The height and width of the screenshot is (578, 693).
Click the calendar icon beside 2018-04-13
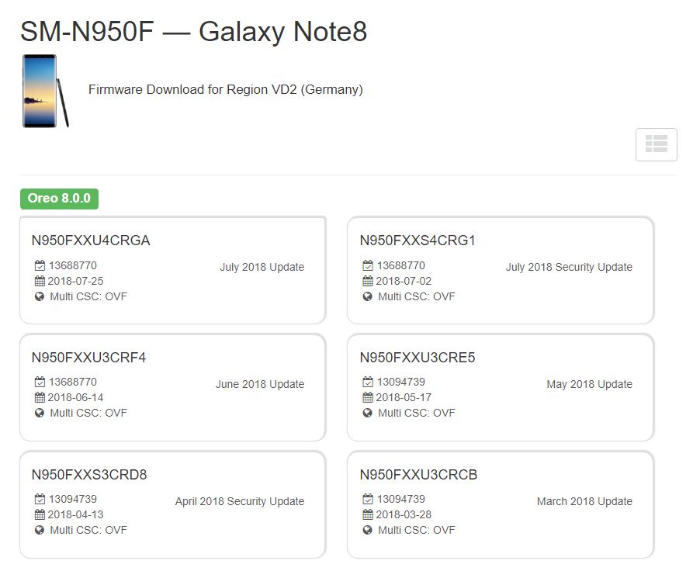pos(40,514)
